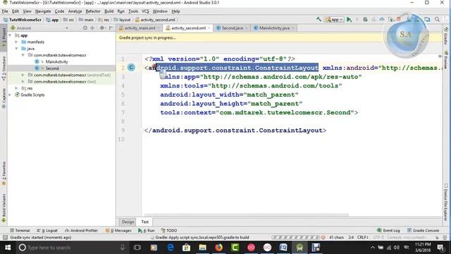Open File Explorer from the taskbar
This screenshot has height=254, width=451.
click(x=202, y=248)
